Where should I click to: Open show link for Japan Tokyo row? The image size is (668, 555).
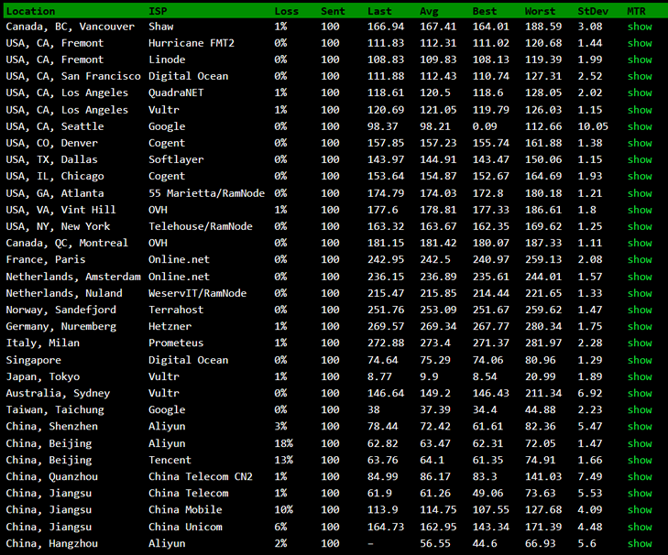pos(640,377)
